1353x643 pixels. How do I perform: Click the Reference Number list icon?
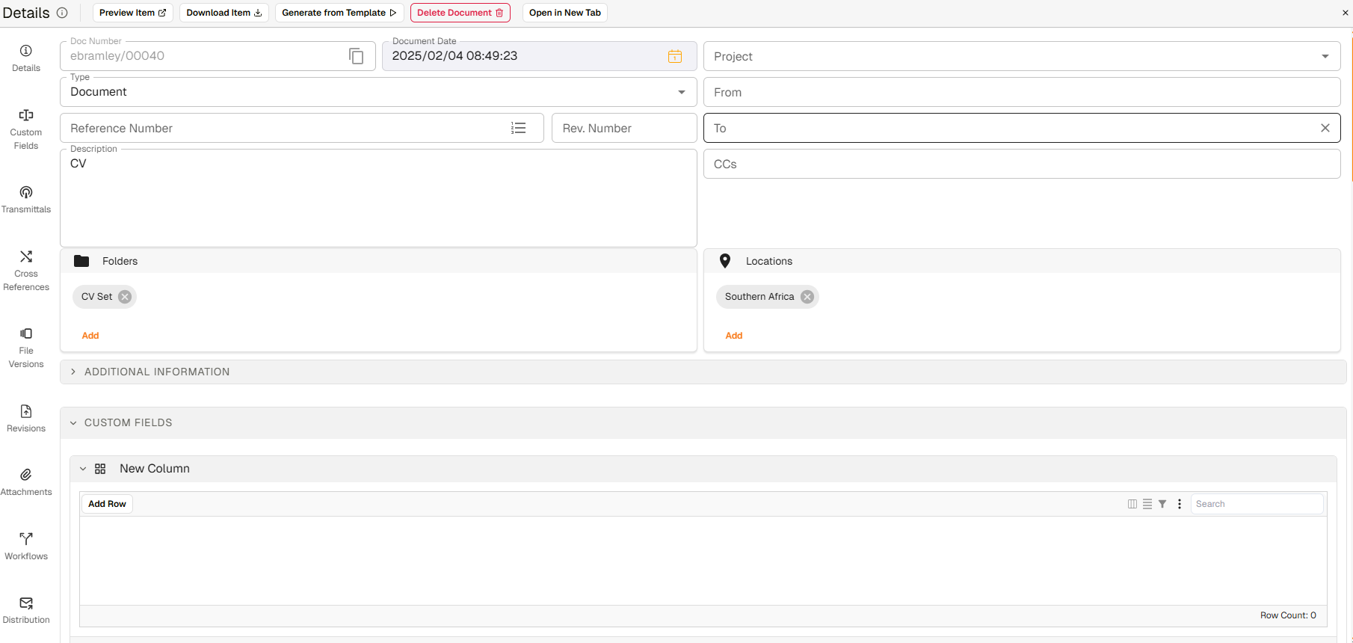pyautogui.click(x=519, y=128)
